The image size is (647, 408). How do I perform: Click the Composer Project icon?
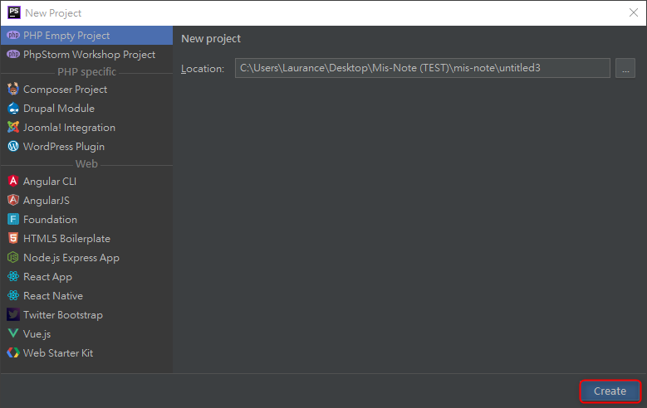[13, 89]
